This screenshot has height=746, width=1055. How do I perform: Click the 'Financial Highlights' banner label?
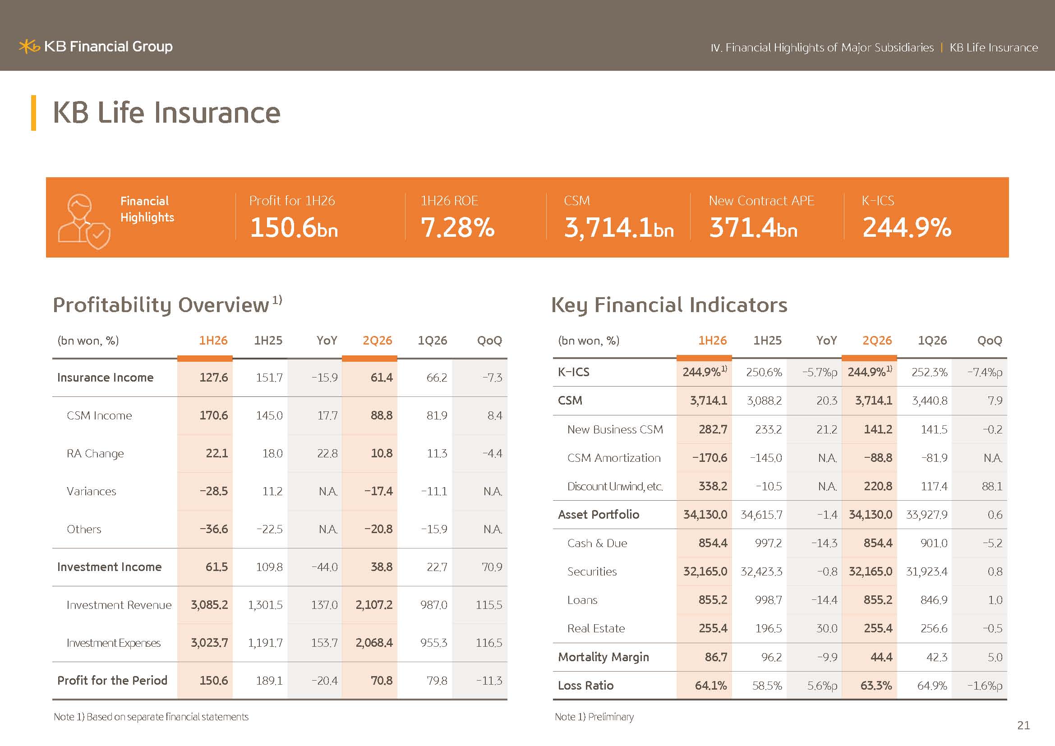point(147,209)
